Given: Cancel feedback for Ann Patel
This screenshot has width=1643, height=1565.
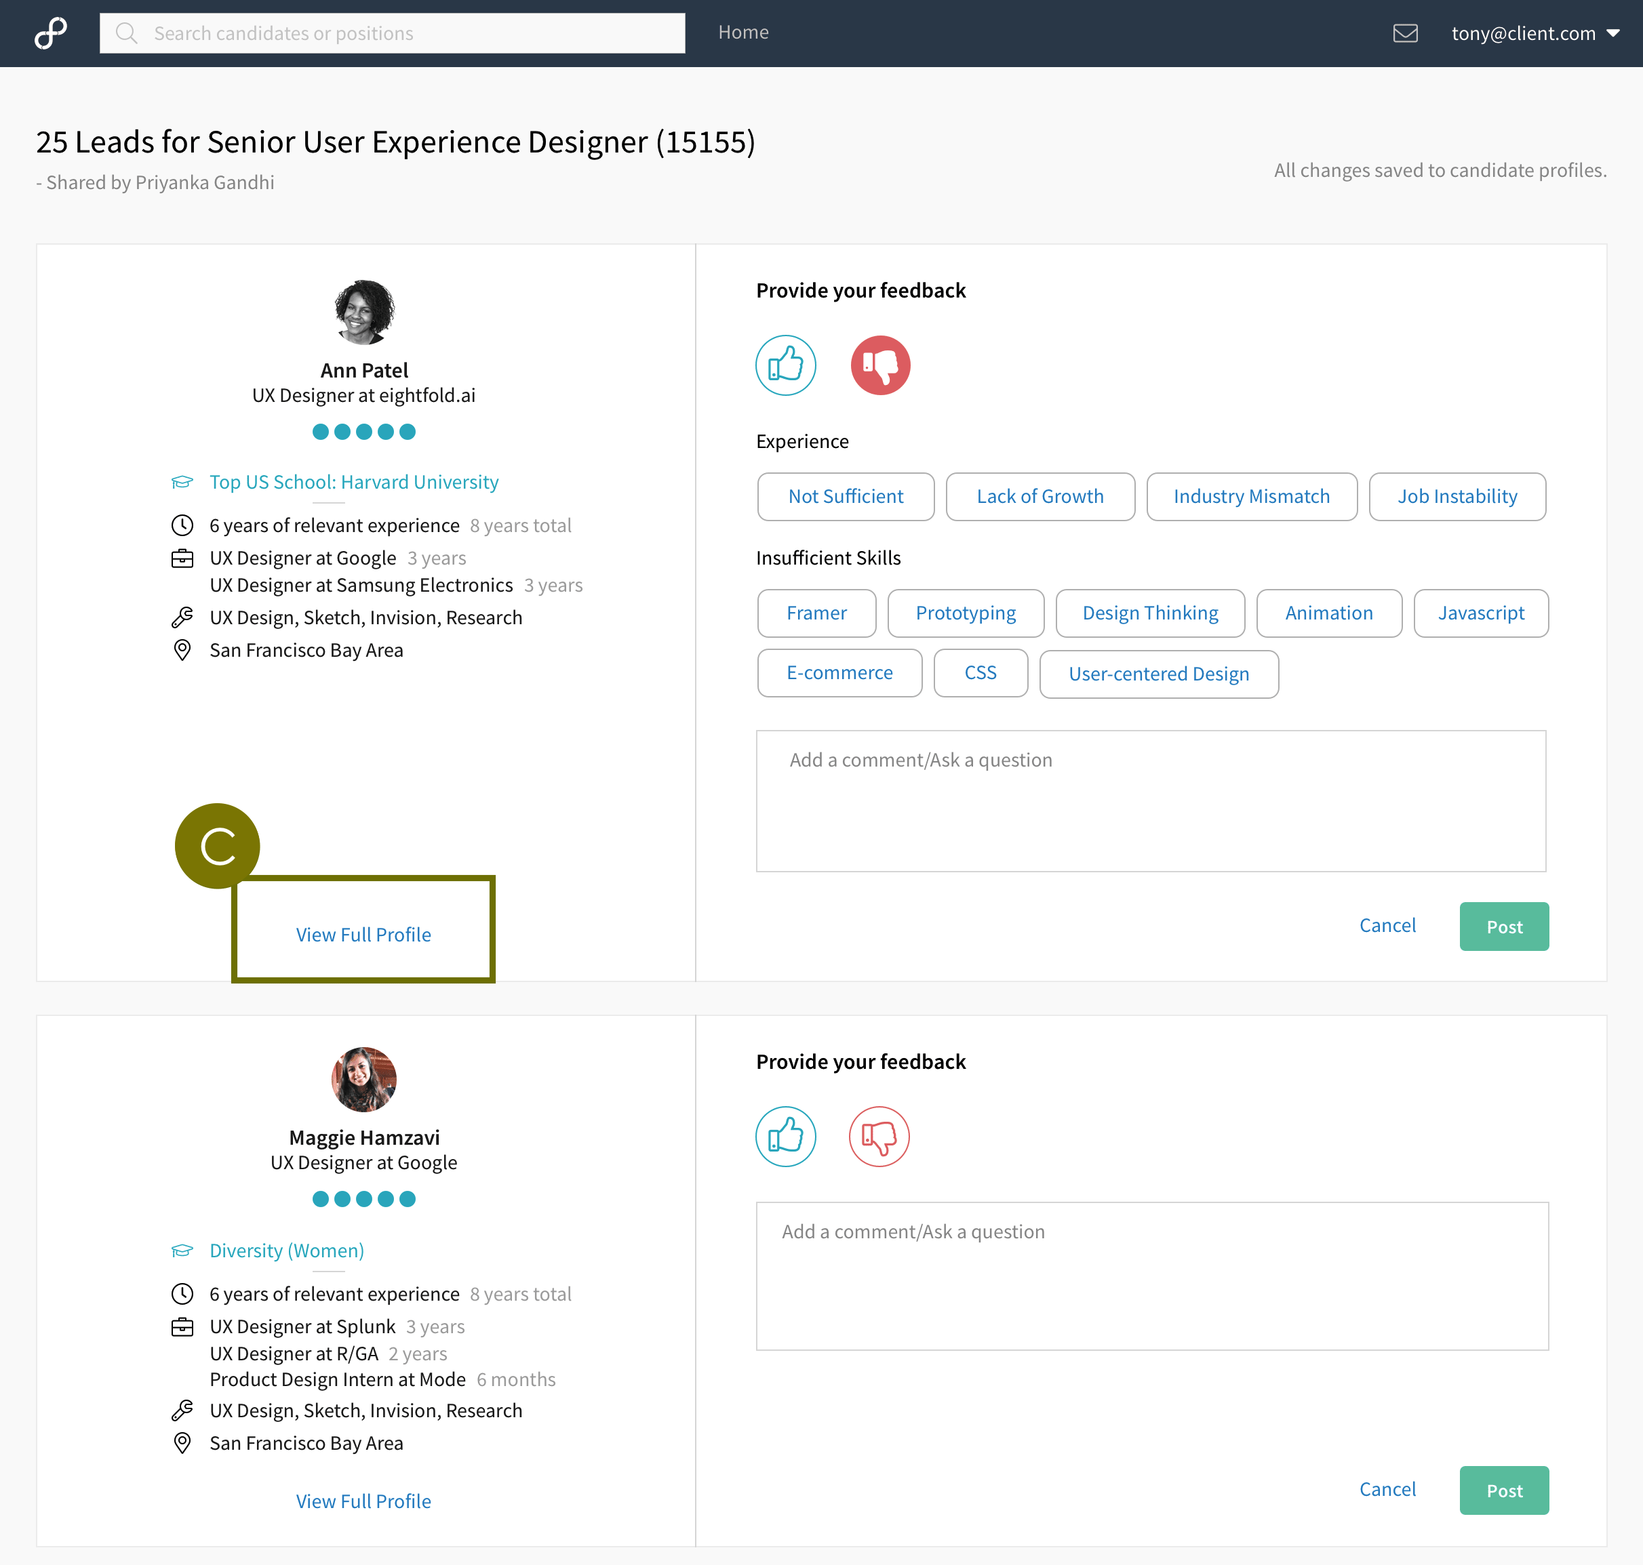Looking at the screenshot, I should pos(1387,925).
